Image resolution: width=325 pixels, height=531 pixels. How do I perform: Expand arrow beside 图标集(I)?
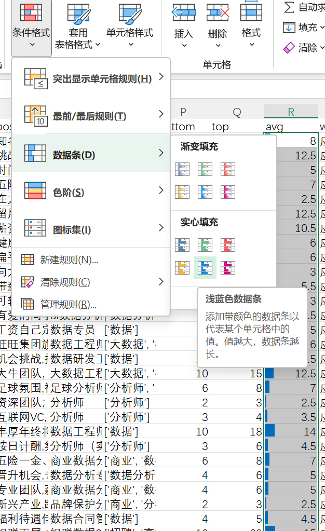[161, 227]
